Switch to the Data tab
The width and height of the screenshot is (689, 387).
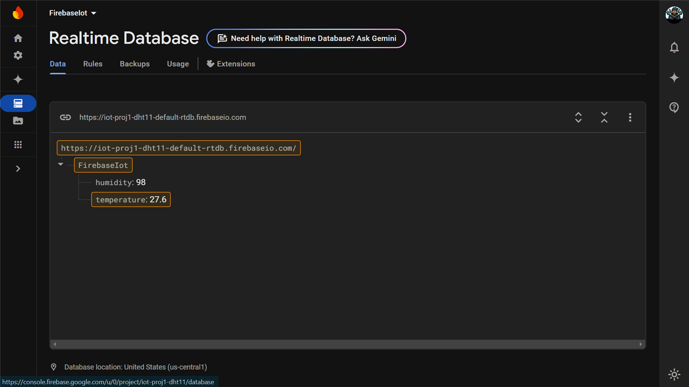(x=58, y=64)
